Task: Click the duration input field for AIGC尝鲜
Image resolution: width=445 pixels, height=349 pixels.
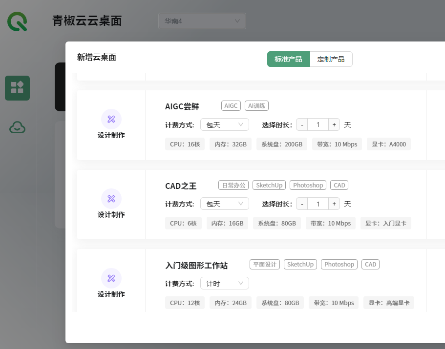Action: (318, 125)
